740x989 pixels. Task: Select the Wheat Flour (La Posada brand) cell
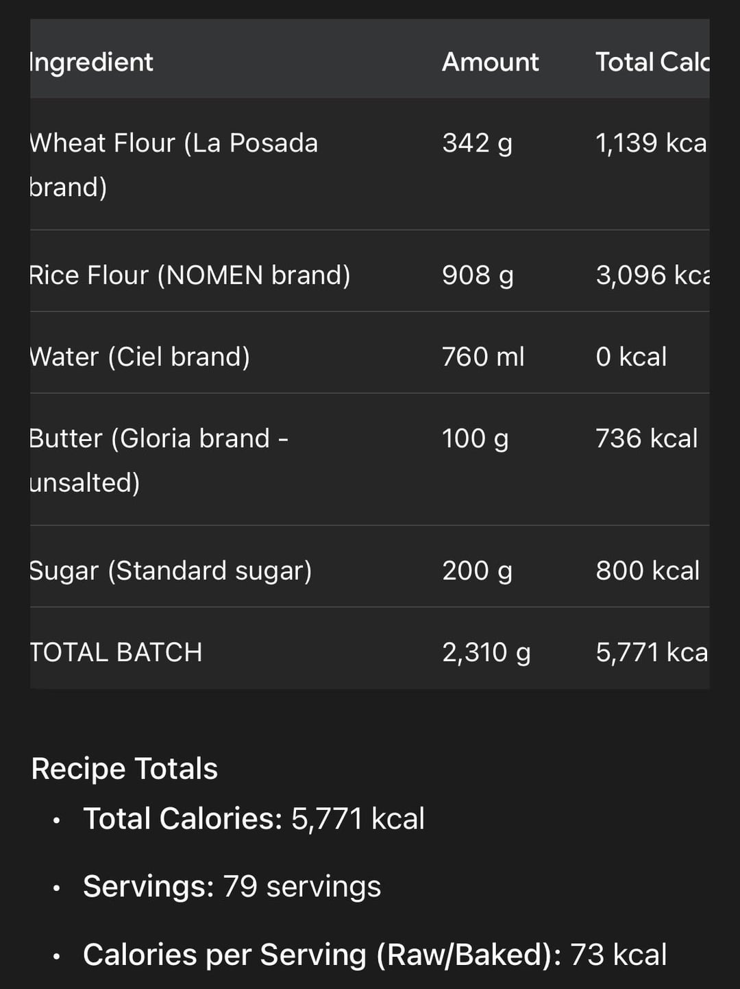click(x=173, y=165)
